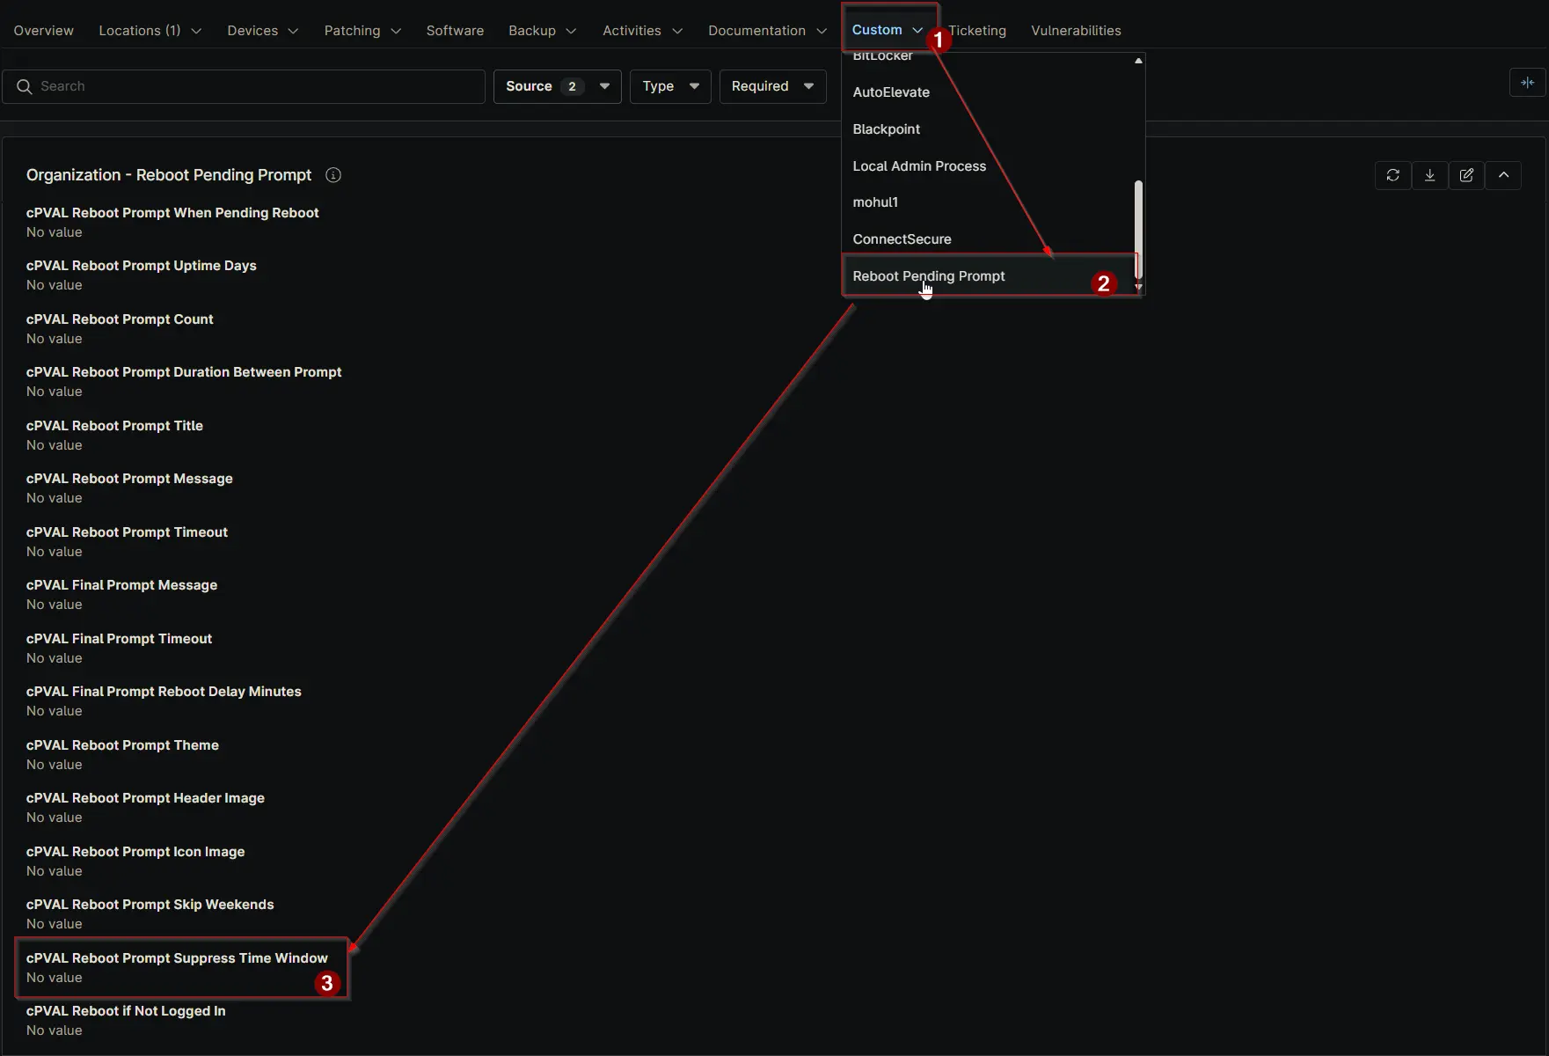The width and height of the screenshot is (1549, 1056).
Task: Click cPVAL Reboot Prompt Suppress Time Window
Action: [177, 958]
